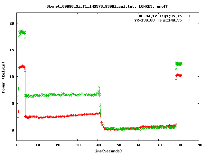Click the green peak near 18 Kelvin
206x154 pixels.
point(22,32)
